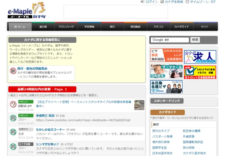This screenshot has height=156, width=229.
Task: Open the 宿泊施設 menu tab
Action: [x=136, y=27]
